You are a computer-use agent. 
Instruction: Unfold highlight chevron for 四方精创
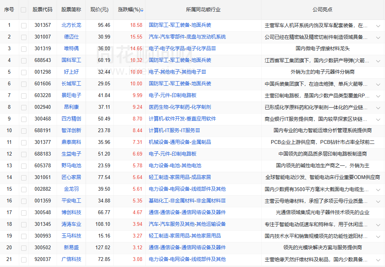[x=378, y=119]
